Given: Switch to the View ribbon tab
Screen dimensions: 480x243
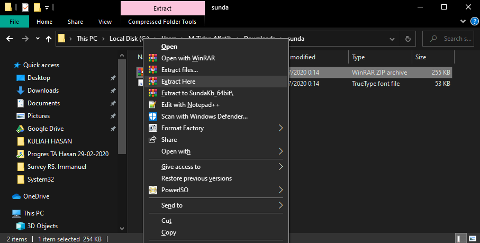Looking at the screenshot, I should [105, 22].
